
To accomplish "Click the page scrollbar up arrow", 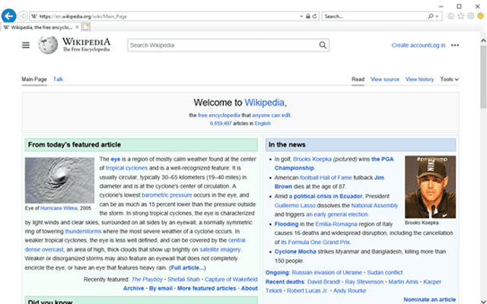I will [x=483, y=40].
